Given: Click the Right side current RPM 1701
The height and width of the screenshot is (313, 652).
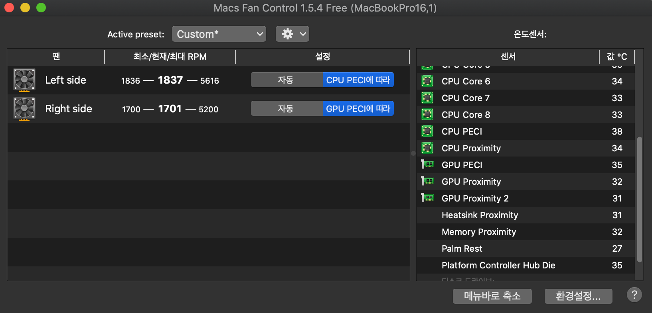Looking at the screenshot, I should click(x=170, y=109).
